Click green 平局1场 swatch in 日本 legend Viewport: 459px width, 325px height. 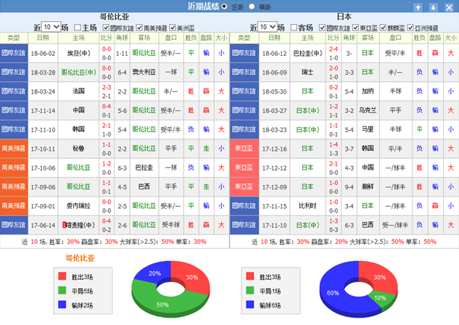250,290
